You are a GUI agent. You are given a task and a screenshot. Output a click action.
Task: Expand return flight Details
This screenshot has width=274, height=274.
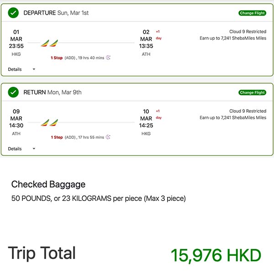(x=15, y=149)
